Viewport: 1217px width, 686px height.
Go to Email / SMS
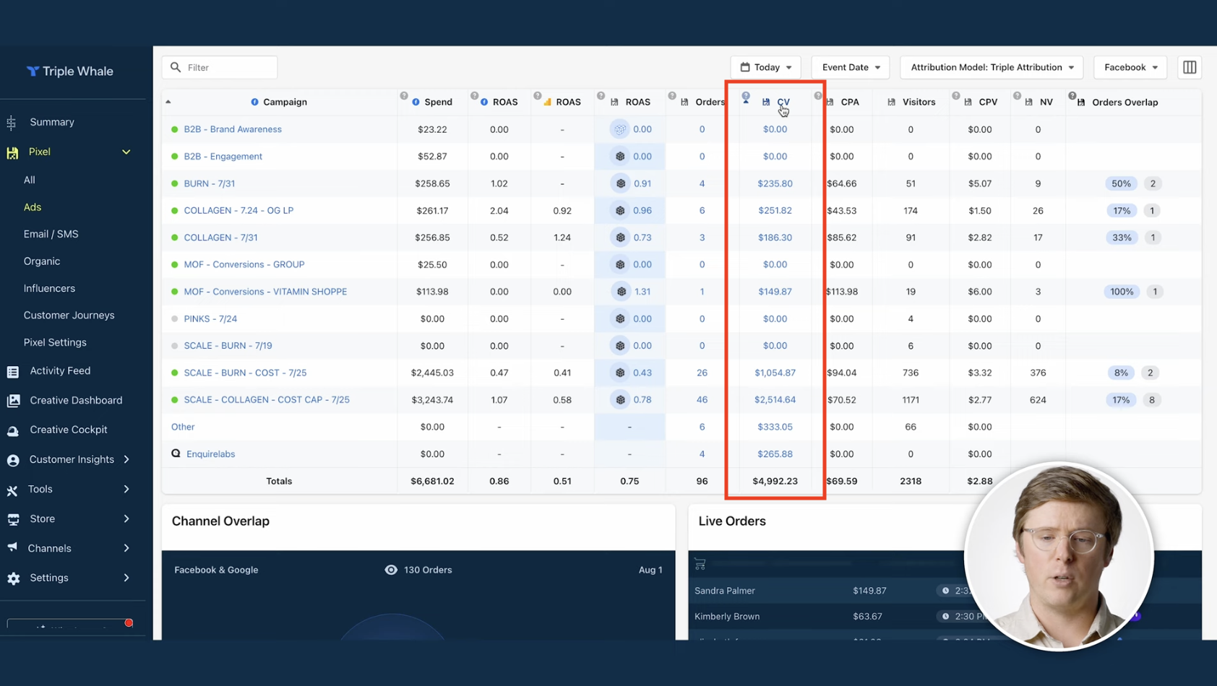pos(51,234)
